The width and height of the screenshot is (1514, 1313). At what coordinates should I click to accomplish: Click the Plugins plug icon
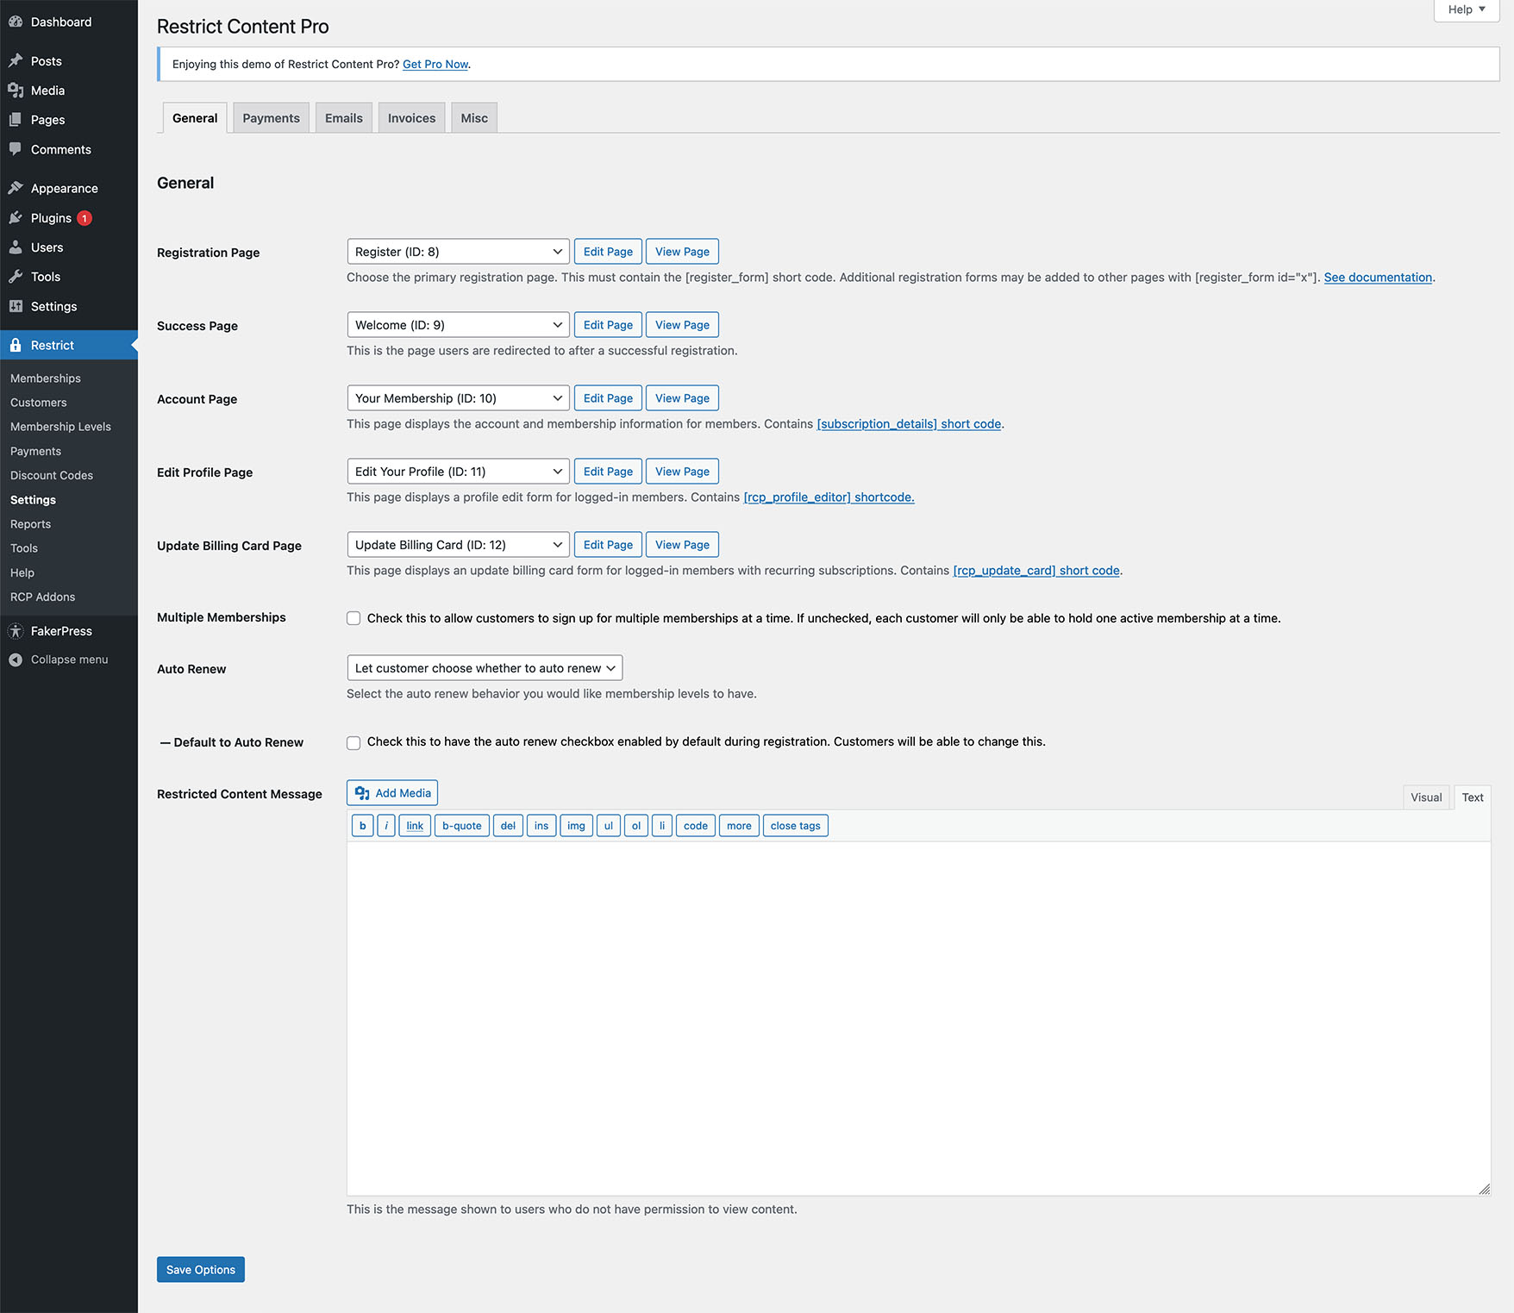16,218
